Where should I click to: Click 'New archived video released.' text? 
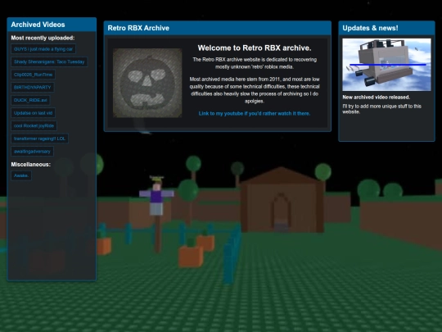(x=376, y=97)
